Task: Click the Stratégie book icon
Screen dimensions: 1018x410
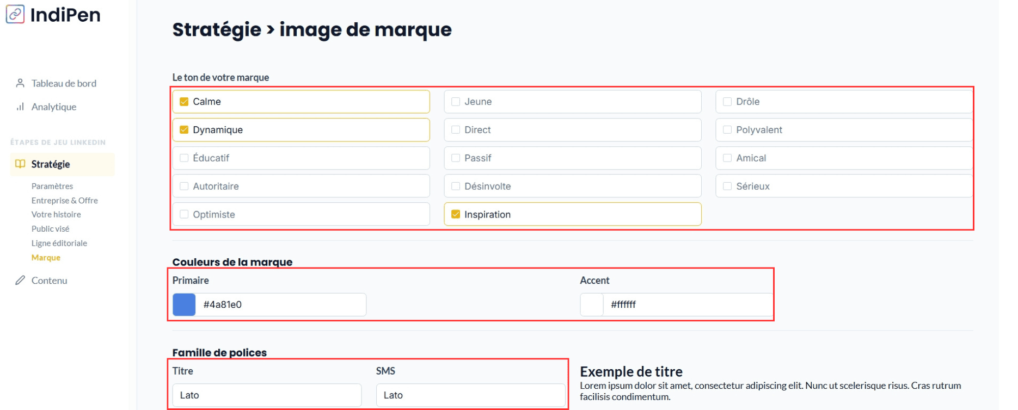Action: click(20, 164)
